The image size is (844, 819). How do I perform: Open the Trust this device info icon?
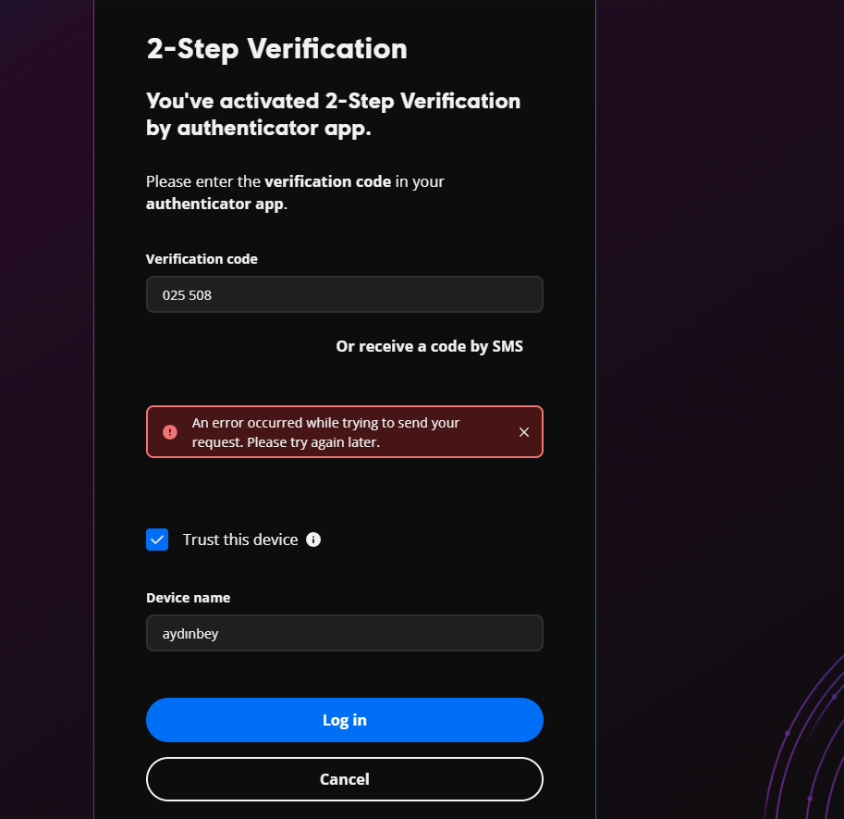[x=313, y=540]
